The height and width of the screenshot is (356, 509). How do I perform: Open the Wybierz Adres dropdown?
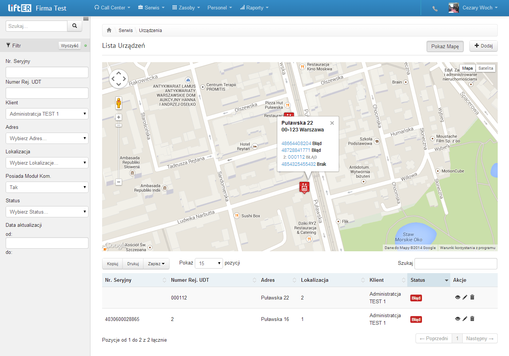(47, 138)
